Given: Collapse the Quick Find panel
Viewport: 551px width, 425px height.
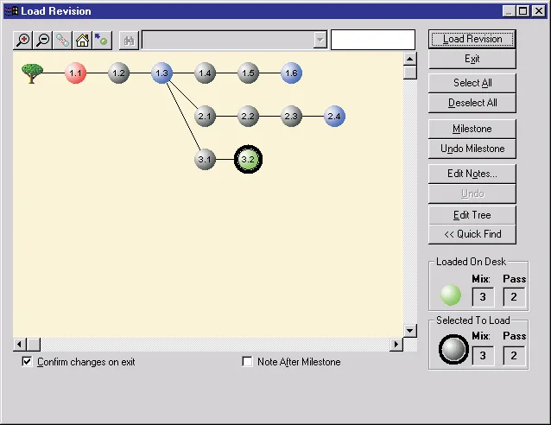Looking at the screenshot, I should click(x=472, y=234).
